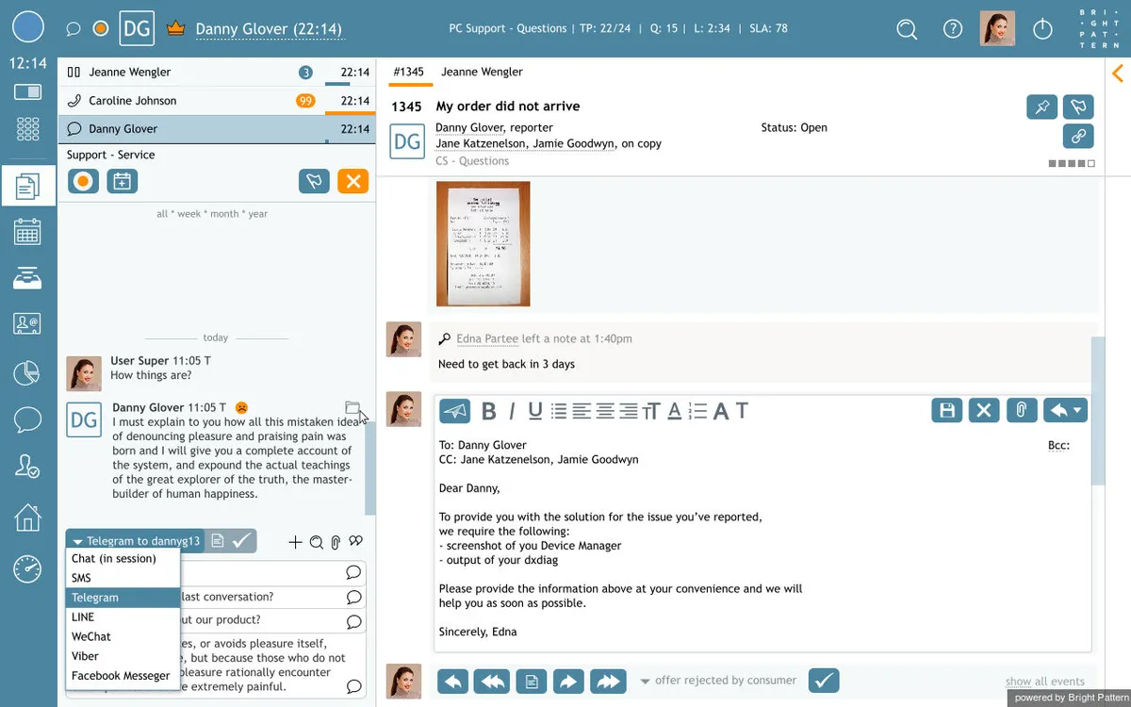Open the note/template icon in reply bar
Image resolution: width=1131 pixels, height=707 pixels.
click(532, 681)
